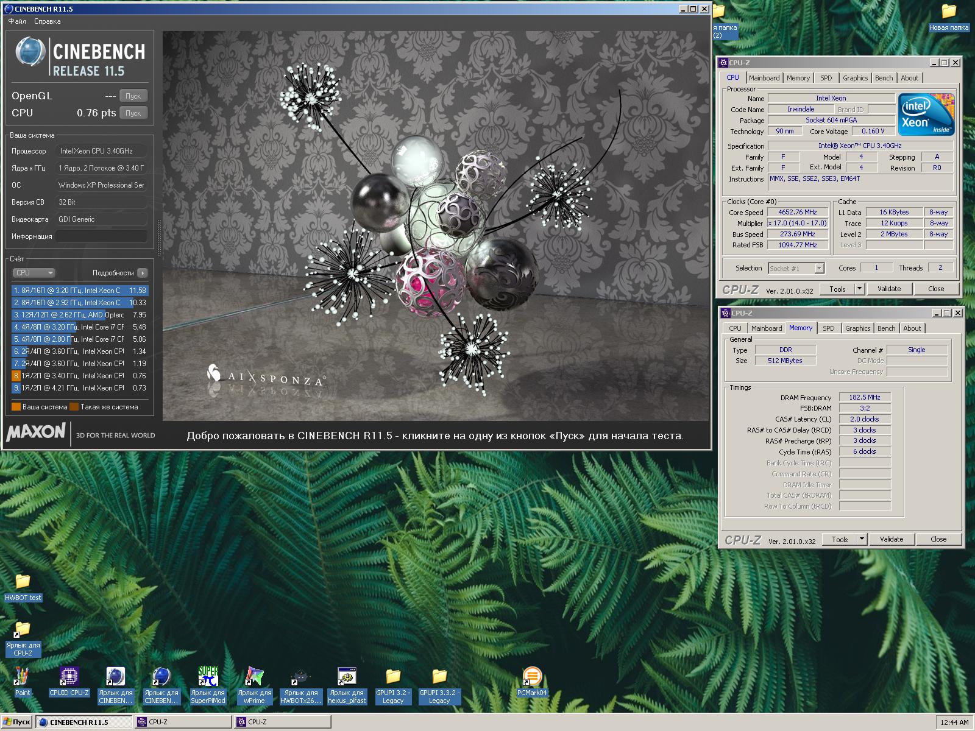
Task: Expand Подробности details arrow button
Action: click(x=143, y=273)
